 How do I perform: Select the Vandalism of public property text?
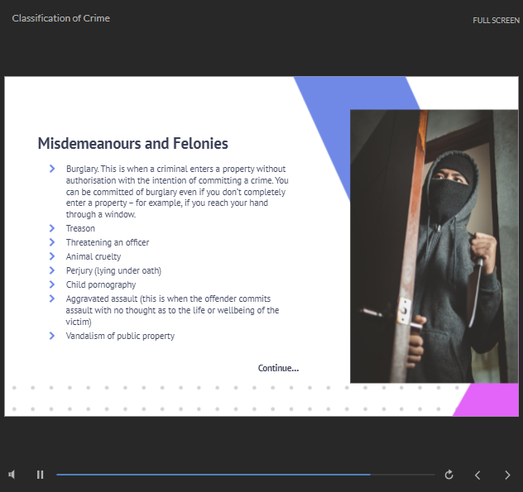tap(120, 336)
